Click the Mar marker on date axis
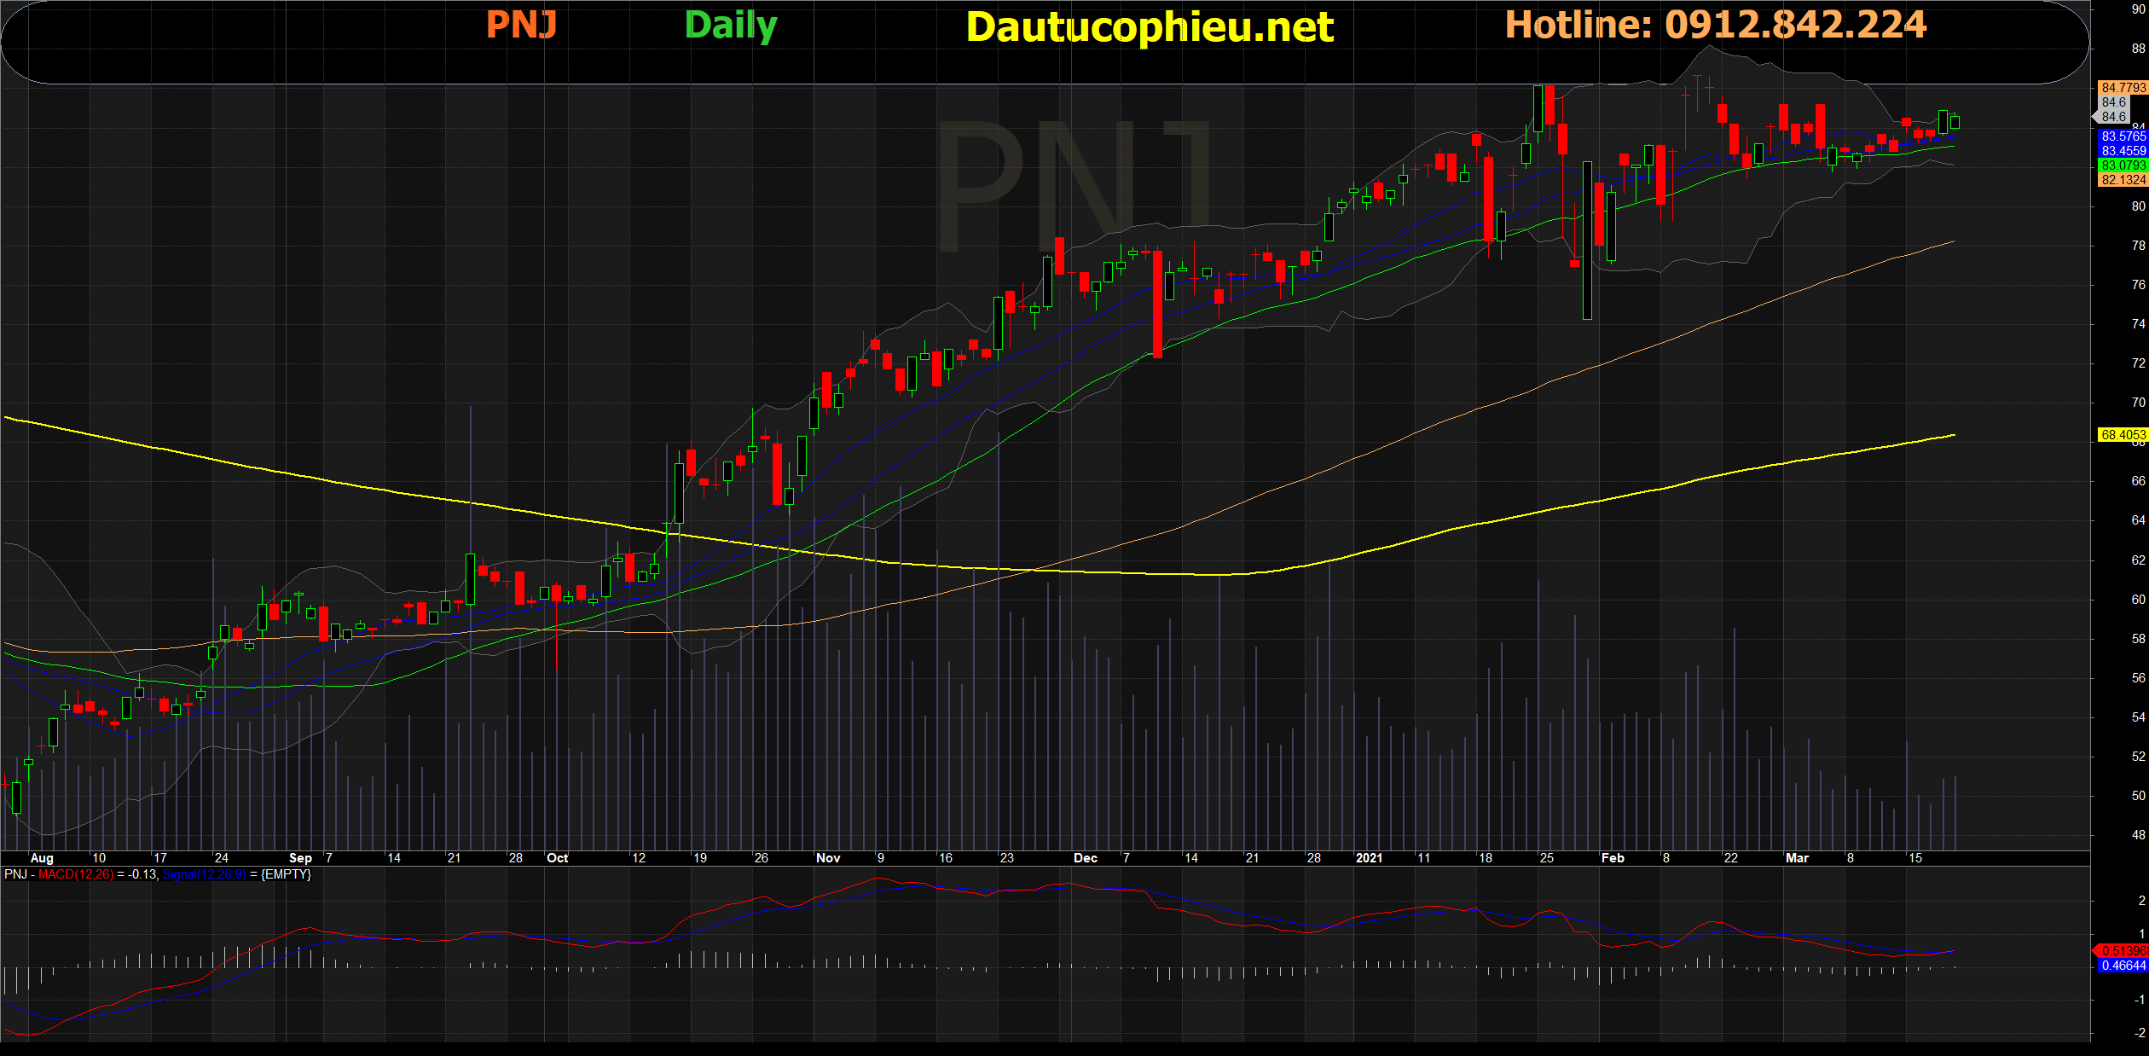2149x1056 pixels. click(x=1797, y=858)
